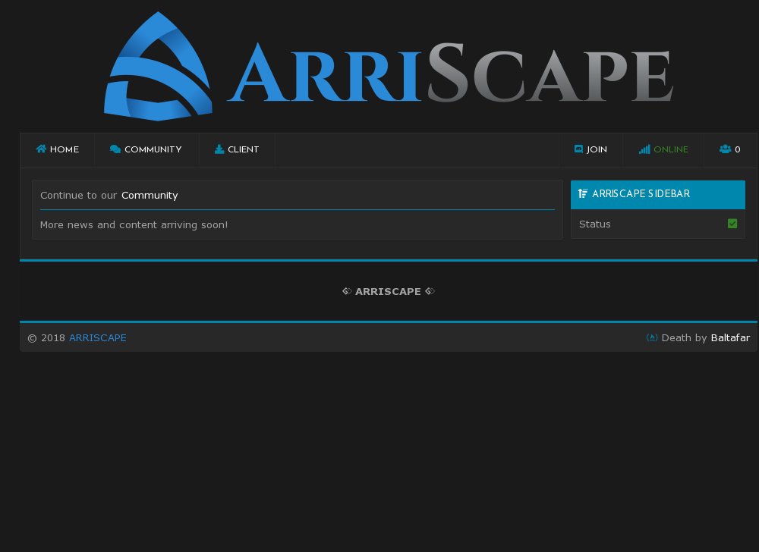
Task: Select the chat bubbles icon next to COMMUNITY
Action: click(115, 149)
